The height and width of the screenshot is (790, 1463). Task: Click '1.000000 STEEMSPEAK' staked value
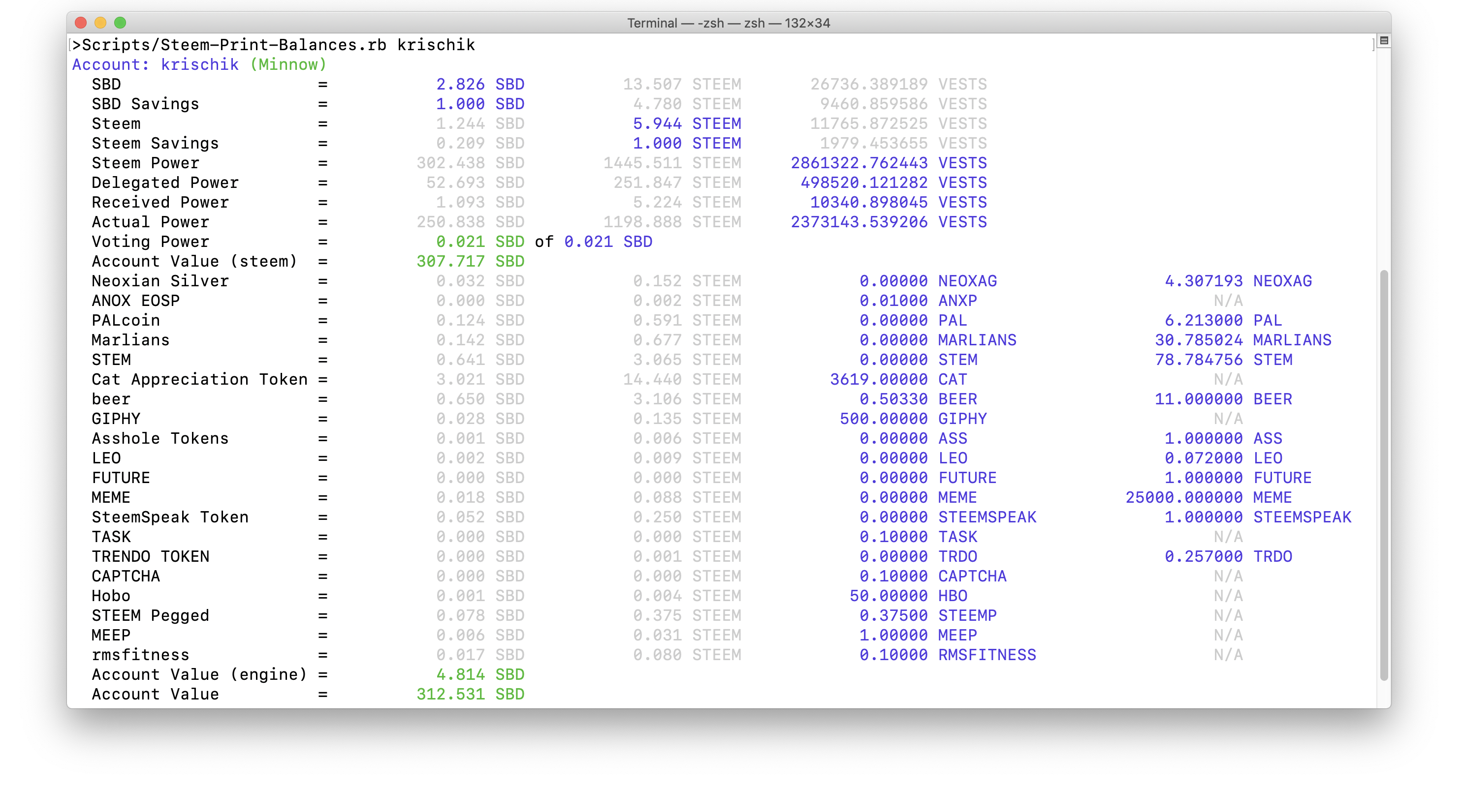(1257, 517)
